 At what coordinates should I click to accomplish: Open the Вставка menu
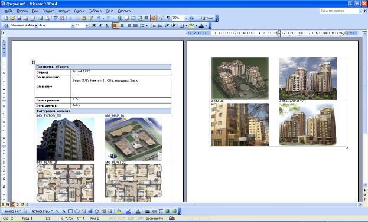(x=48, y=11)
